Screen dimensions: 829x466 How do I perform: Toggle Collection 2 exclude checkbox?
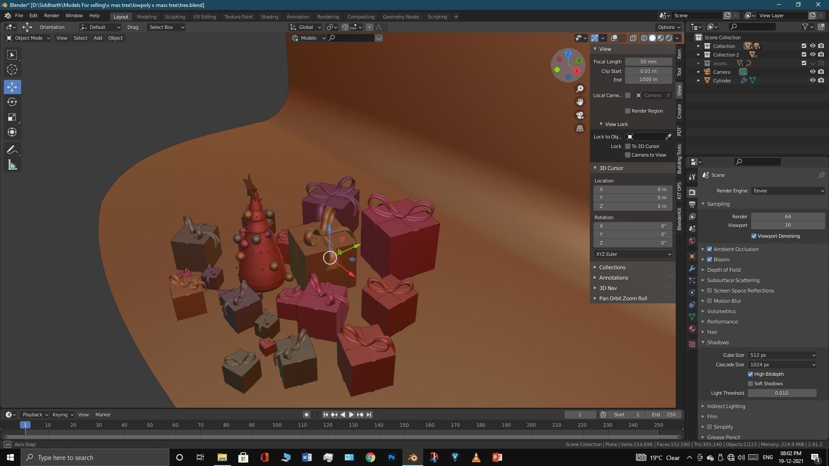tap(804, 54)
